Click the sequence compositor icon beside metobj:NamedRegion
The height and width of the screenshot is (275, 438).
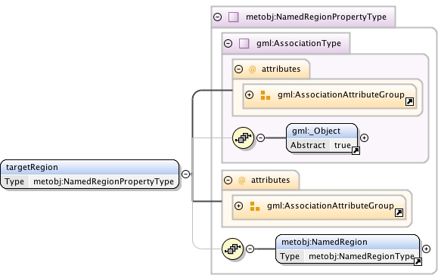232,249
